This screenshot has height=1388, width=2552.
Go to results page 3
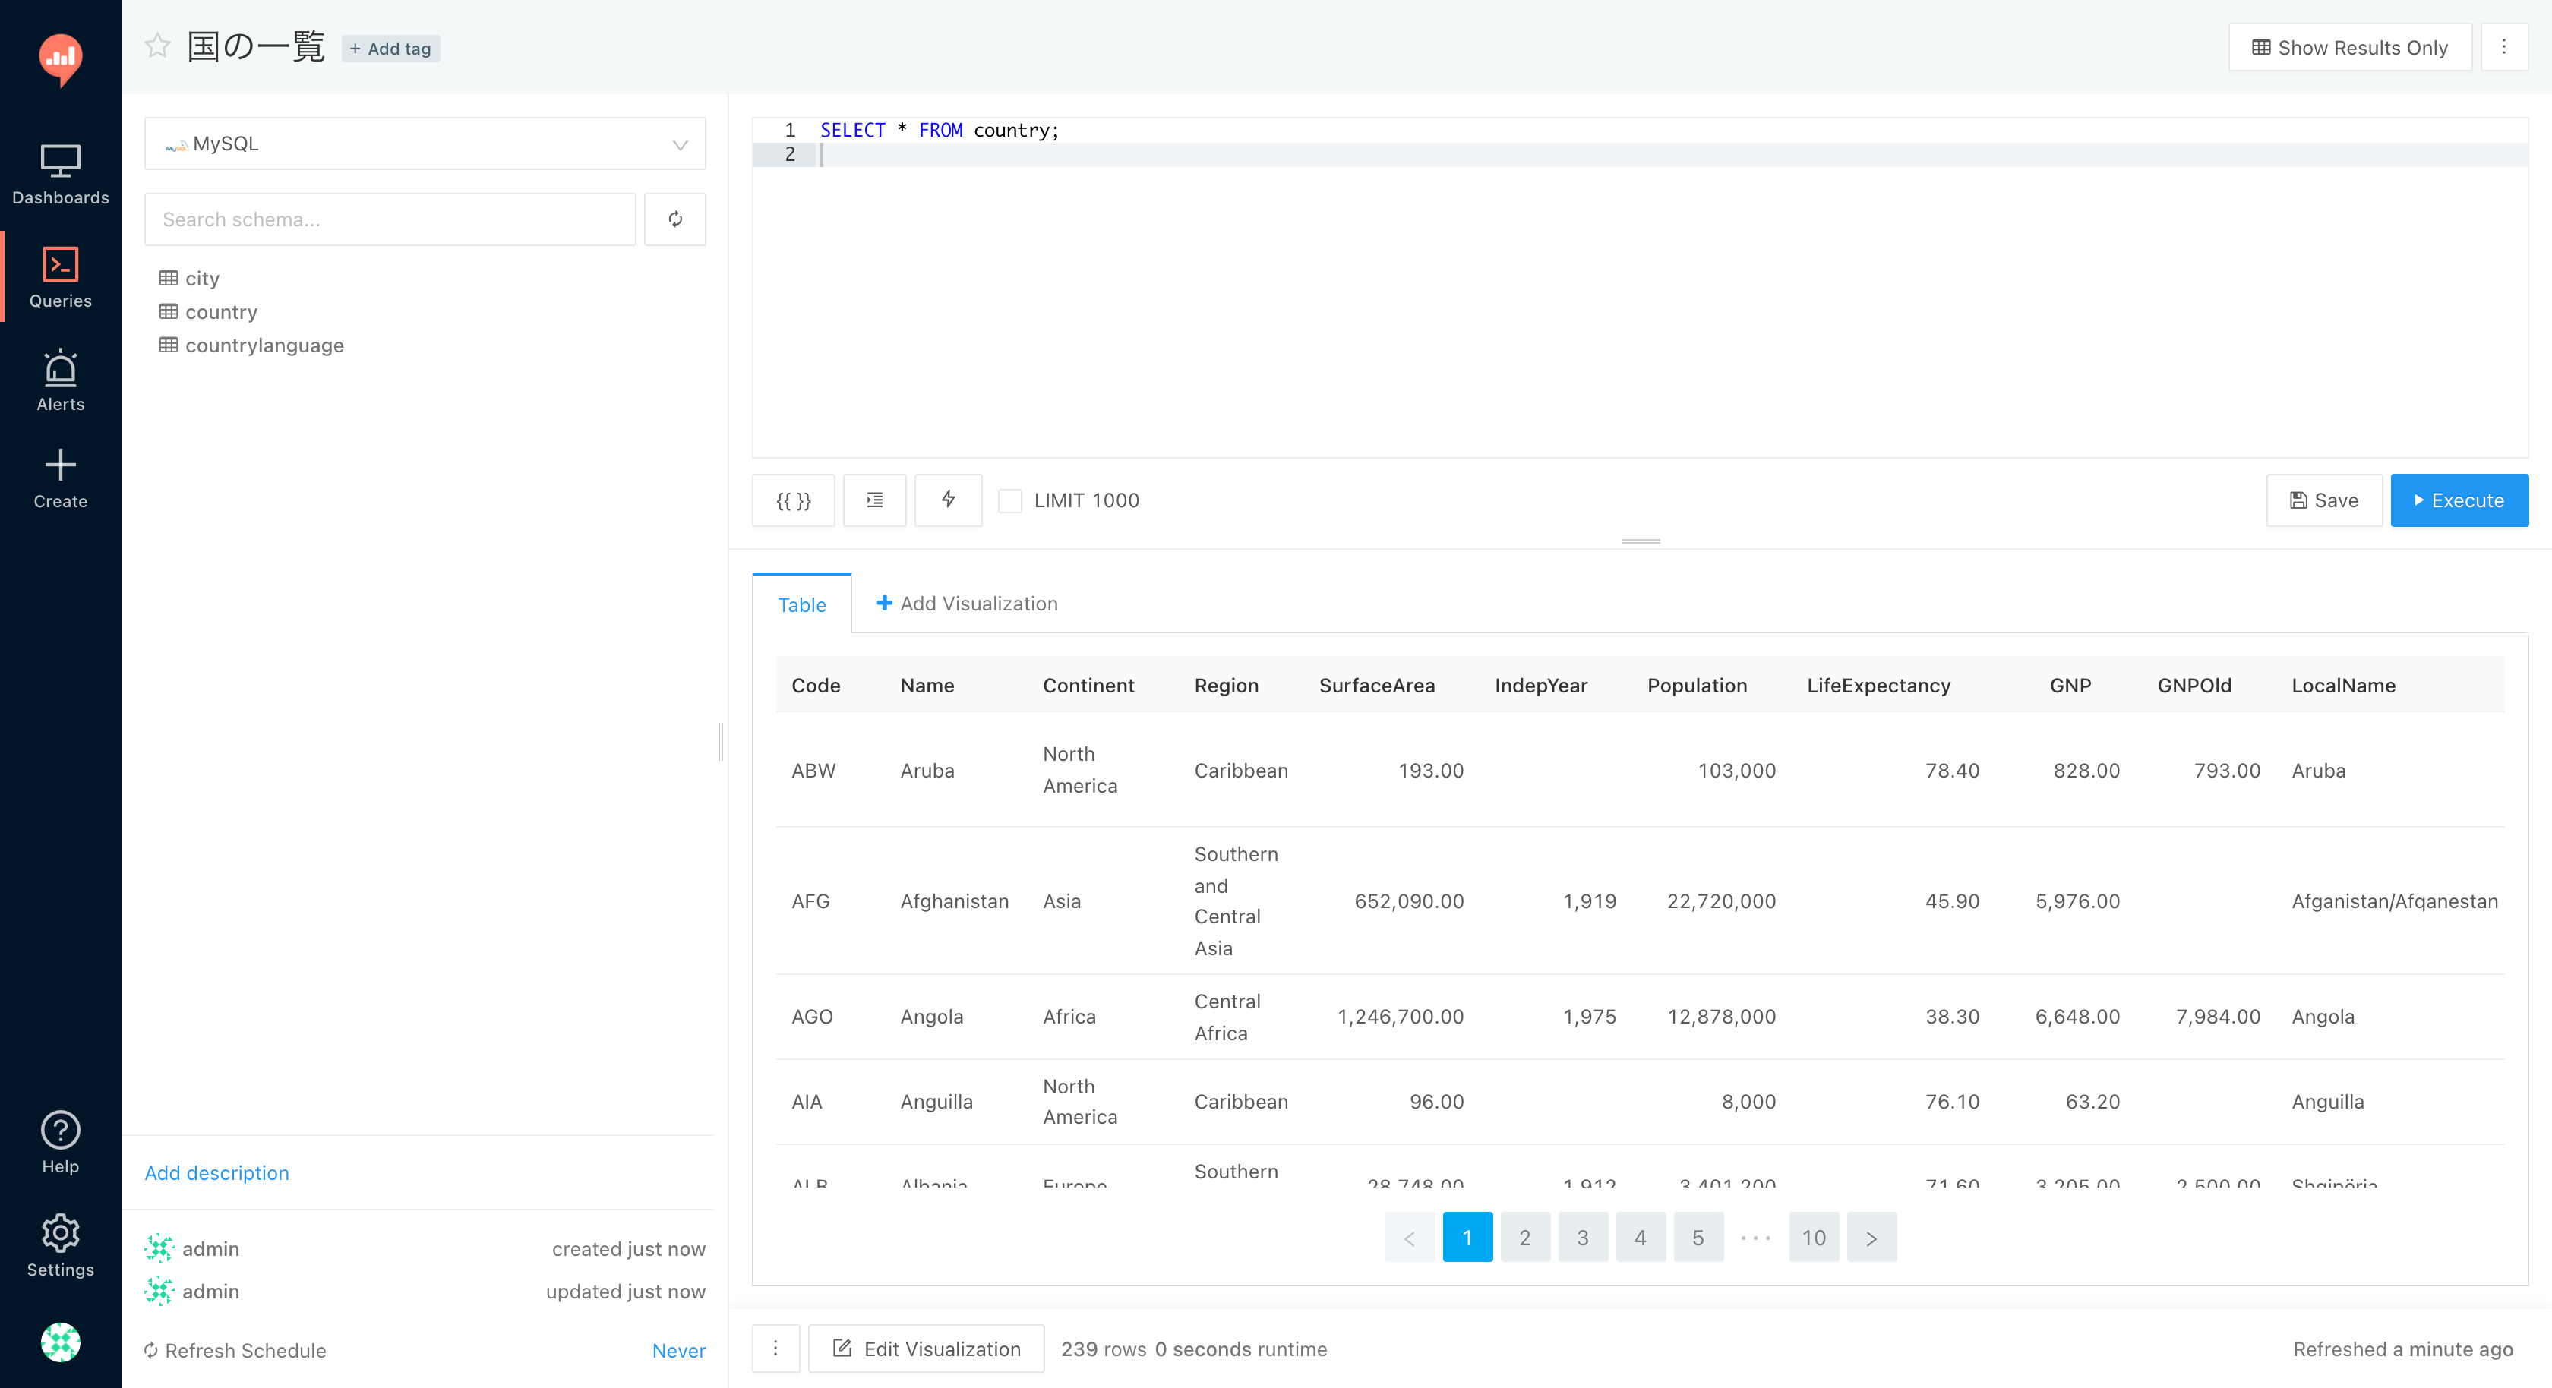click(1583, 1238)
